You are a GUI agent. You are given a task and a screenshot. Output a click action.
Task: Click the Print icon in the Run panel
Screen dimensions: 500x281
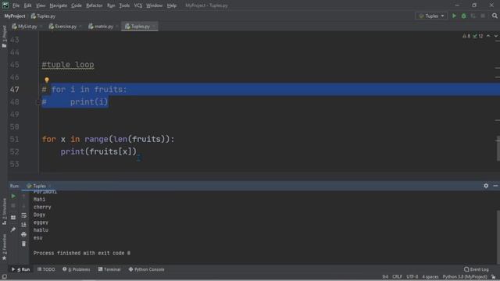pyautogui.click(x=23, y=234)
